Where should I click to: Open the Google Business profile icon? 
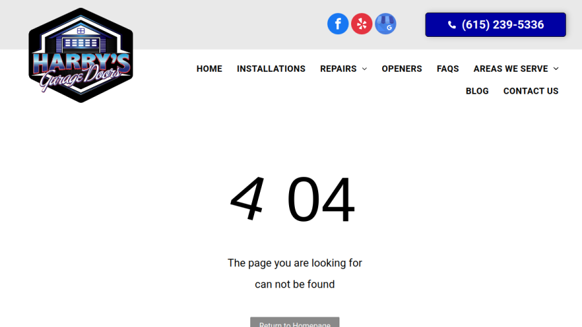point(385,24)
